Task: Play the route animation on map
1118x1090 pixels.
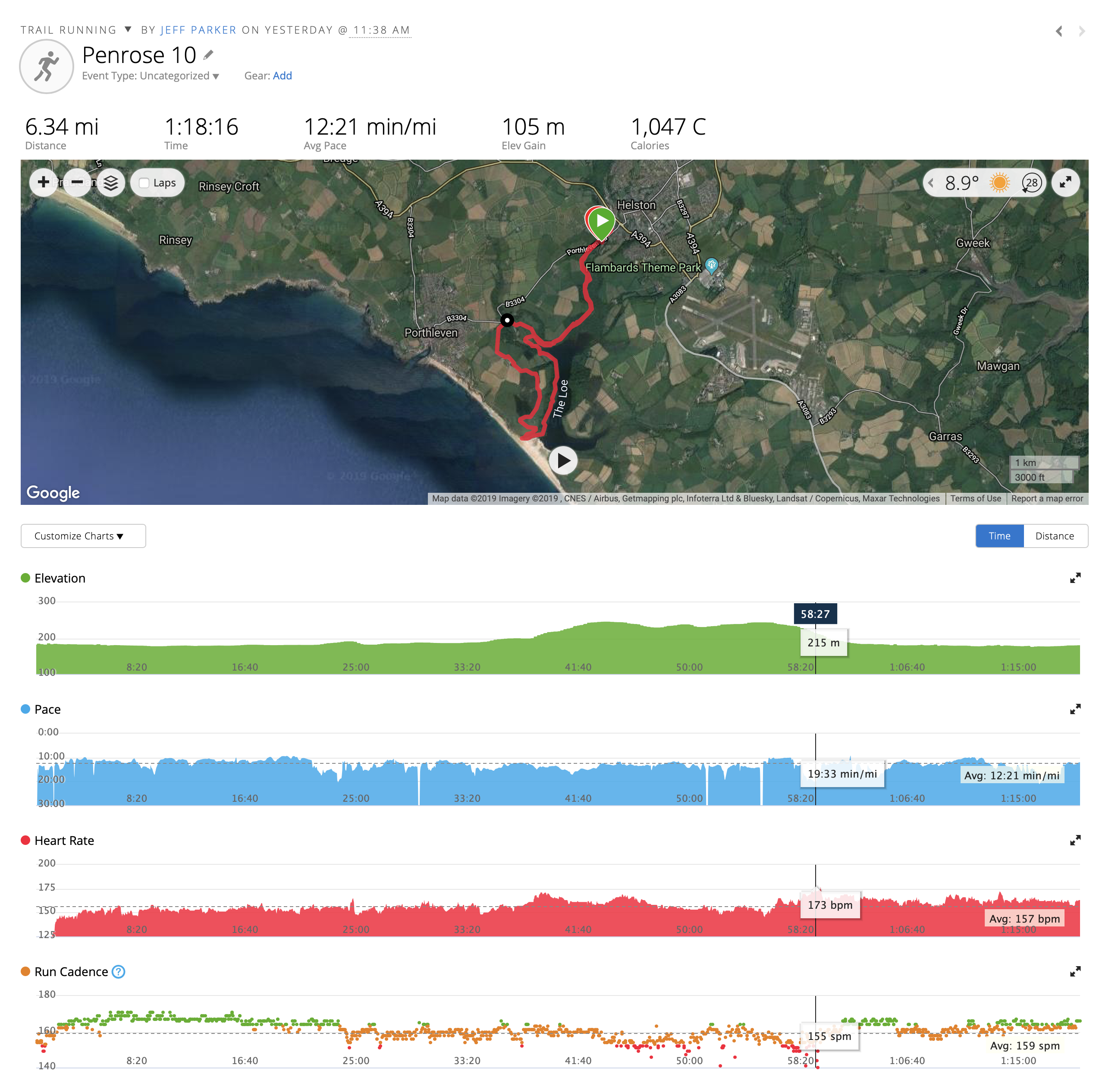Action: click(x=564, y=461)
